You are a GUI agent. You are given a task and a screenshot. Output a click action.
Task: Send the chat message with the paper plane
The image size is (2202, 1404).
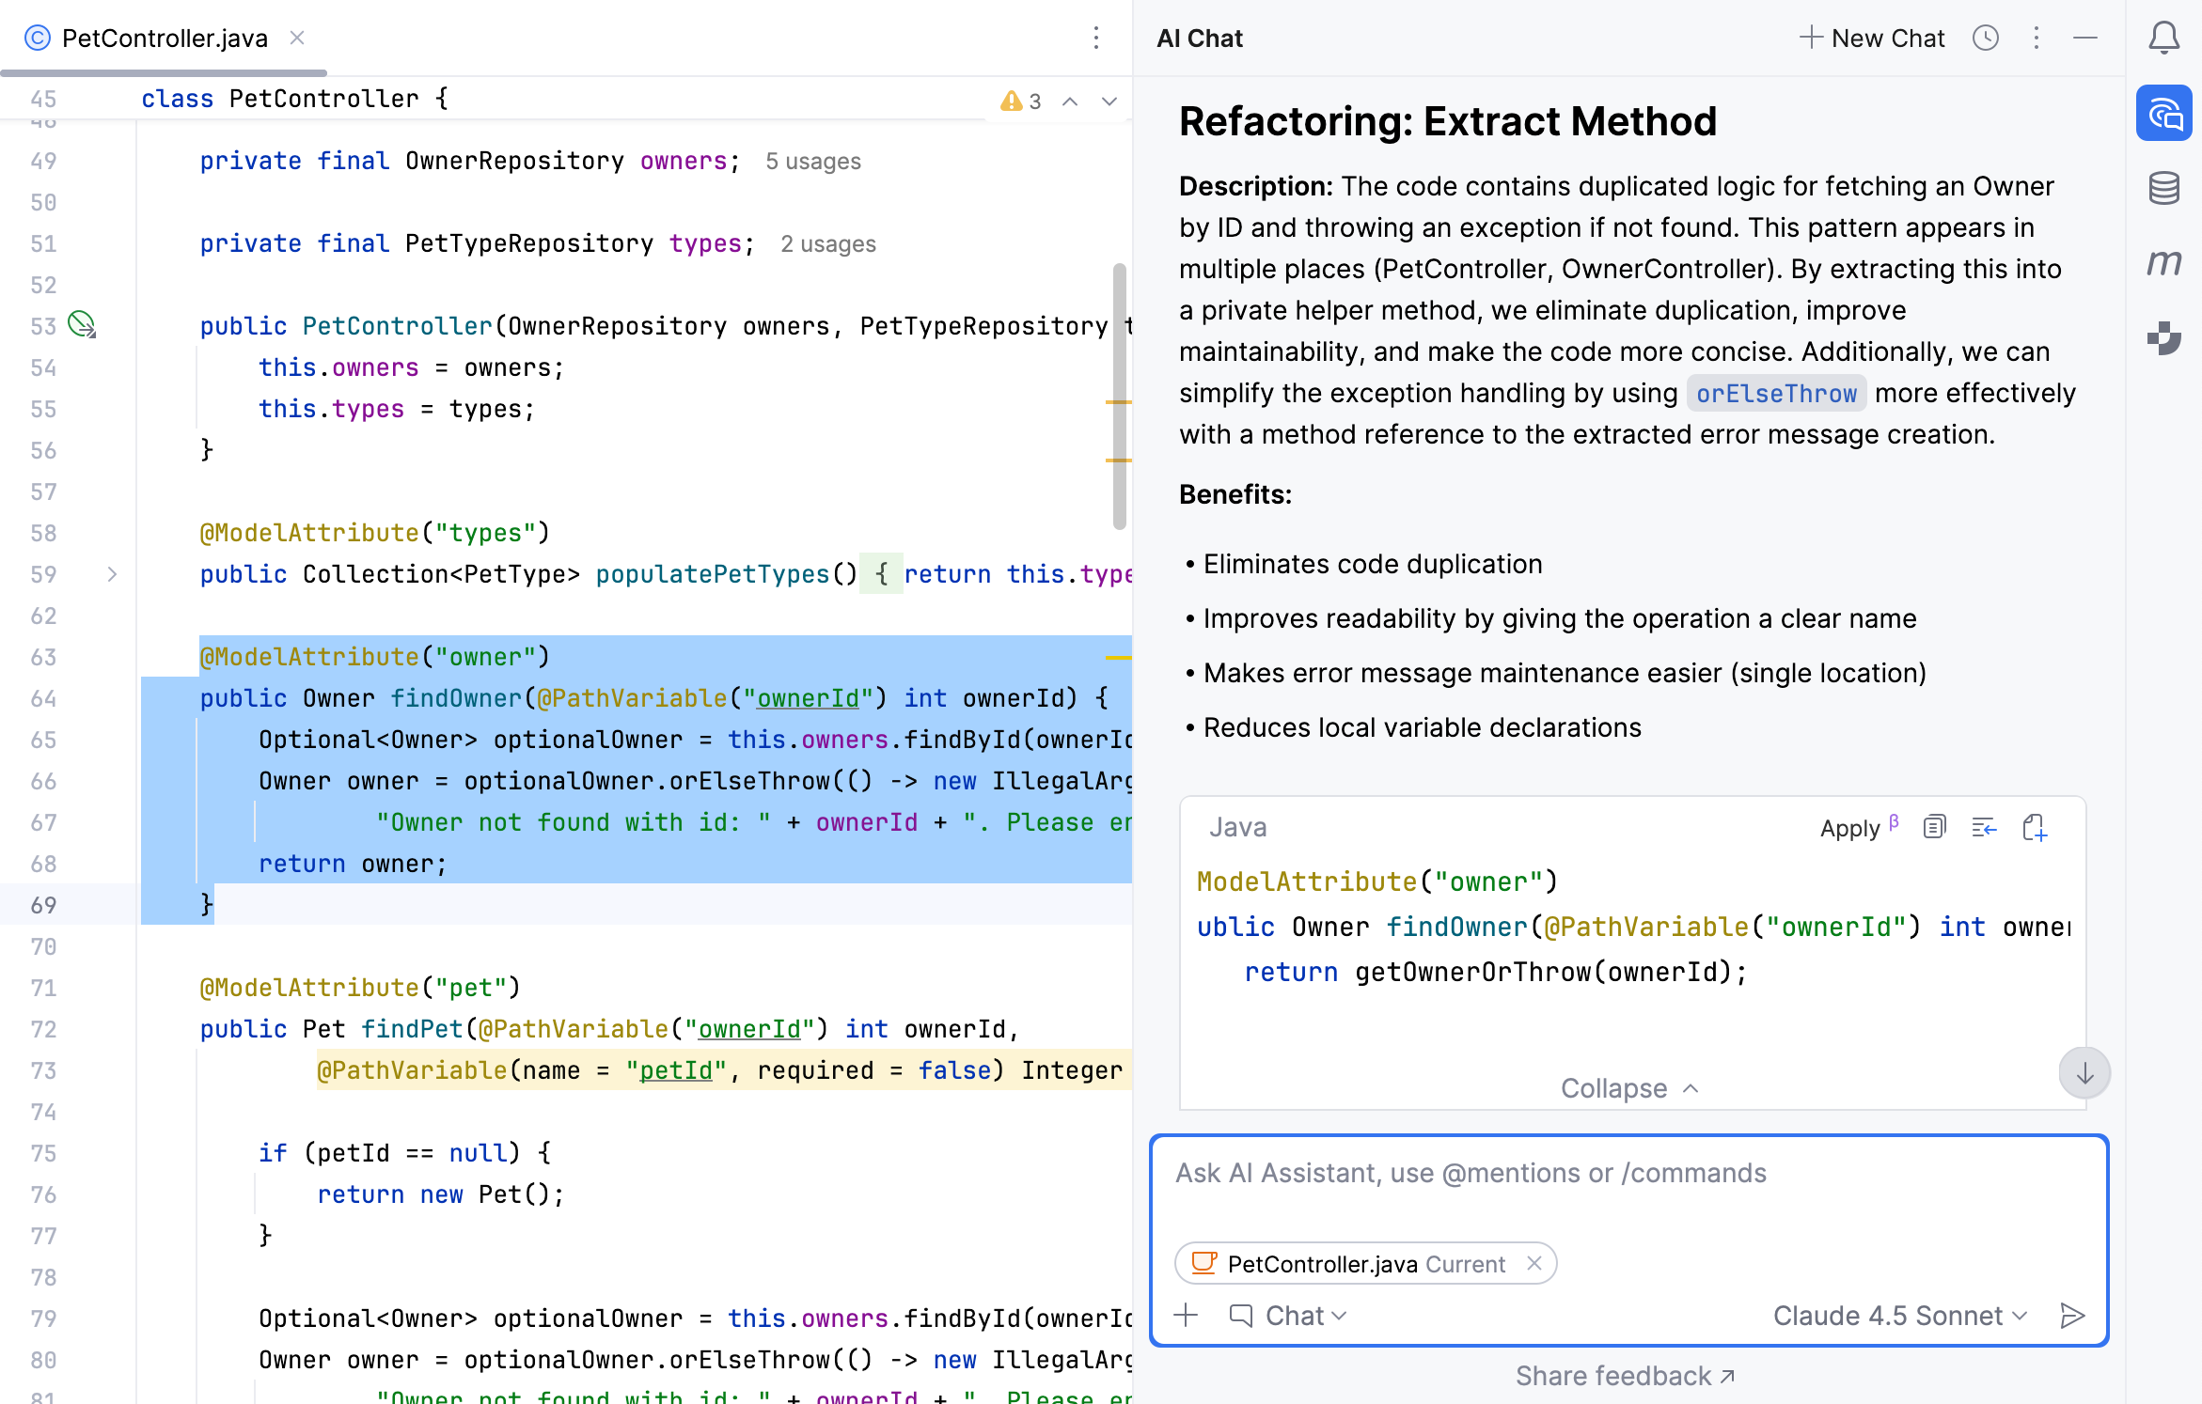point(2072,1316)
